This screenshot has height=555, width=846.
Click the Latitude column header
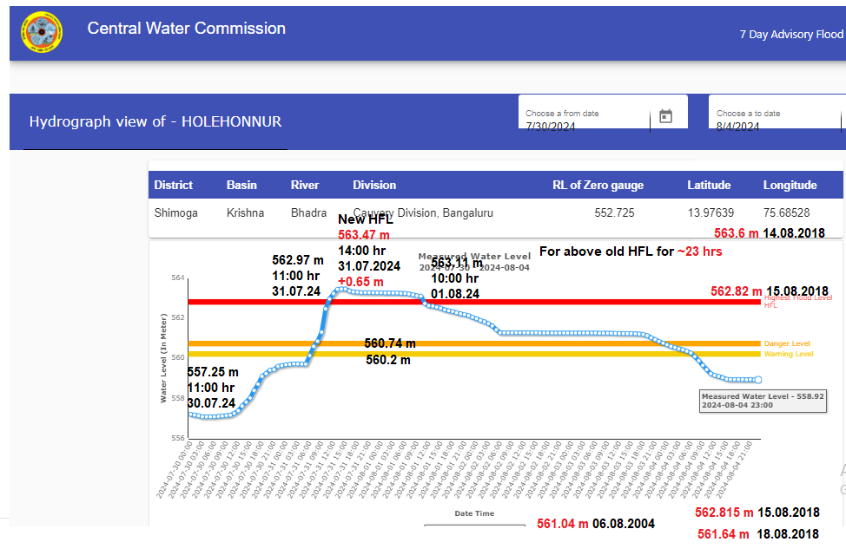[709, 185]
